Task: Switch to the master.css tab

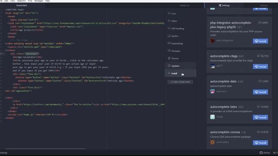Action: coord(184,5)
